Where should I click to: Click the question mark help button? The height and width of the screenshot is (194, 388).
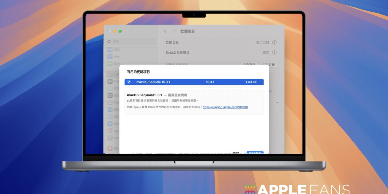coord(277,103)
